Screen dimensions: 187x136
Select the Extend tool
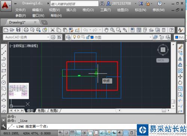180,106
